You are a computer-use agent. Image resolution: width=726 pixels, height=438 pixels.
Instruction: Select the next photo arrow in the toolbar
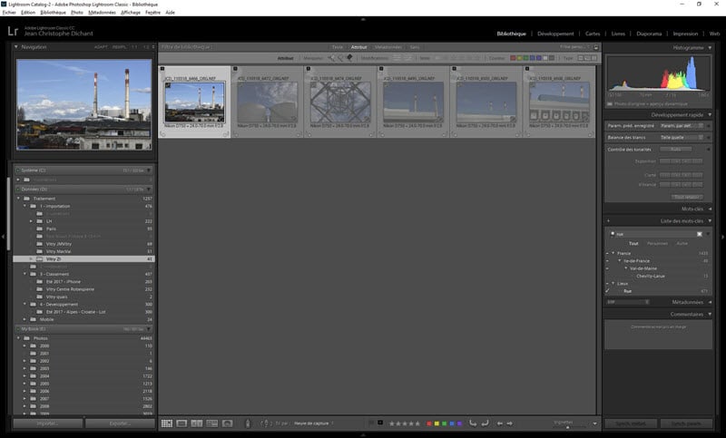point(510,423)
